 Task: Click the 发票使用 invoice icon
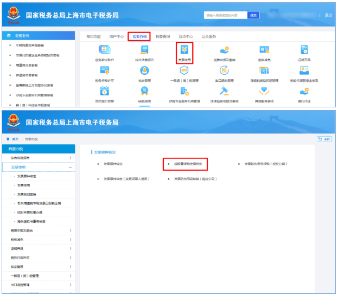184,50
